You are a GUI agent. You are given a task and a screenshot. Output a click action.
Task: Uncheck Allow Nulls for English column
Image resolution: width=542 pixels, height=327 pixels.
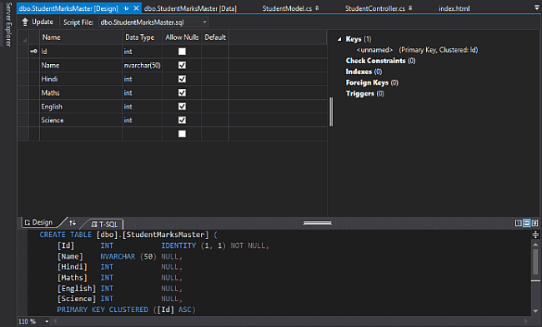point(182,107)
